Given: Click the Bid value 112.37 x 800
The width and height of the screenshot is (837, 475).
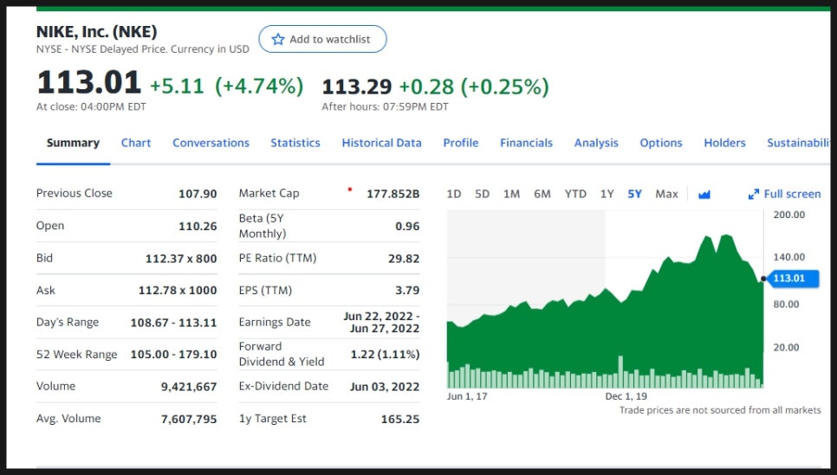Looking at the screenshot, I should tap(181, 259).
